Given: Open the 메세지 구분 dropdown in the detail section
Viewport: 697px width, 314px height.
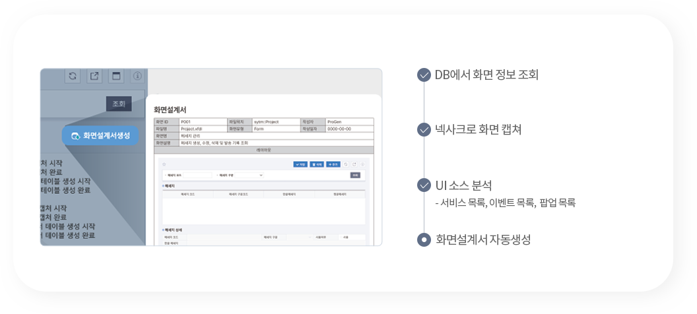Looking at the screenshot, I should tap(300, 237).
